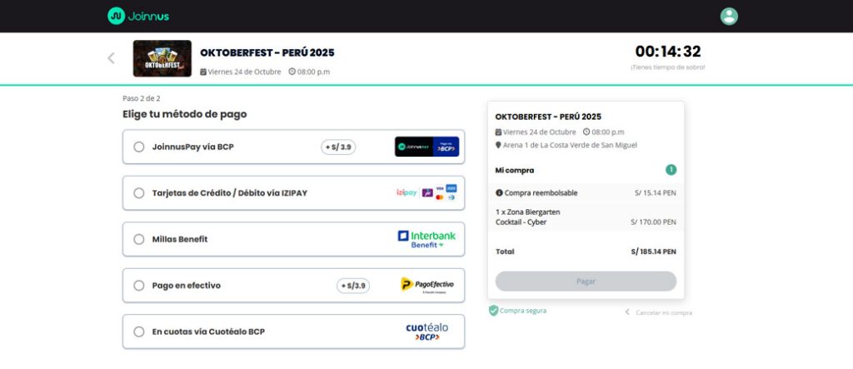Click the Interbank Benefit logo
The height and width of the screenshot is (369, 853).
pyautogui.click(x=426, y=239)
